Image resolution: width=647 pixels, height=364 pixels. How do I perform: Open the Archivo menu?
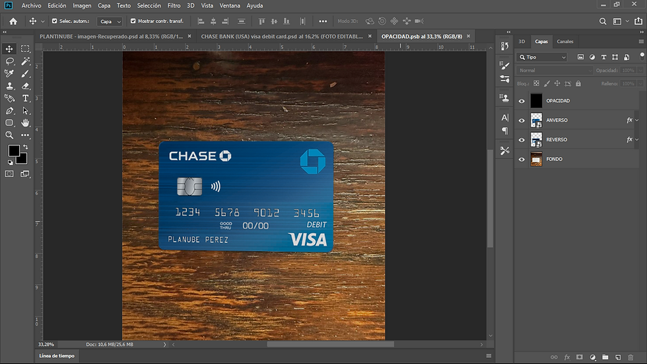[32, 5]
